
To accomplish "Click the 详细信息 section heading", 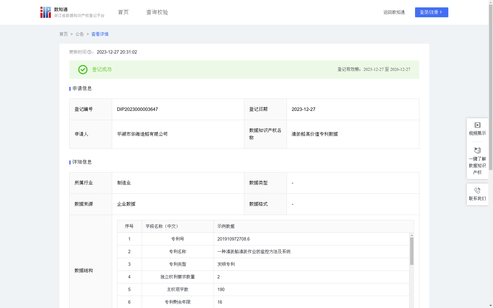I will tap(82, 162).
